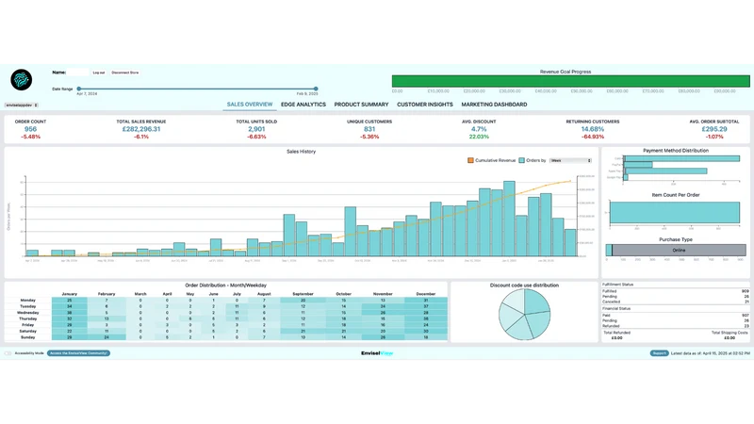Click the gray Online purchase type bar
Image resolution: width=754 pixels, height=424 pixels.
pyautogui.click(x=679, y=250)
